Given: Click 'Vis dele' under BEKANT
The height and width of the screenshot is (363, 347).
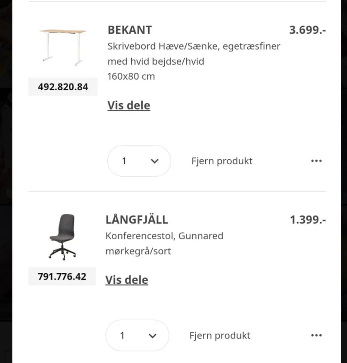Looking at the screenshot, I should (129, 105).
